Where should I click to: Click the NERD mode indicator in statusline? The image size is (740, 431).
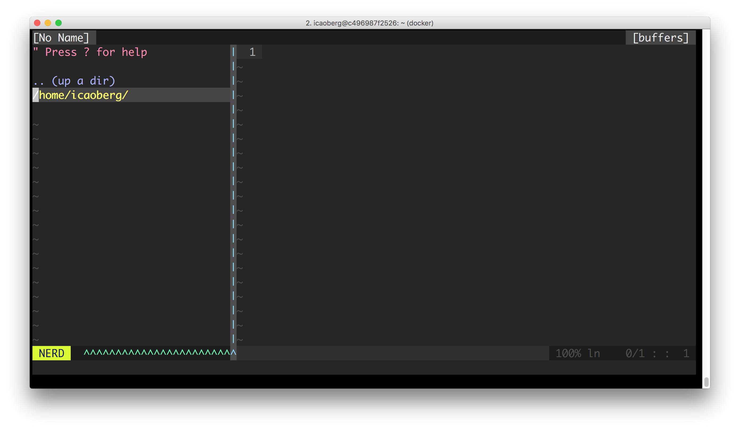point(52,353)
